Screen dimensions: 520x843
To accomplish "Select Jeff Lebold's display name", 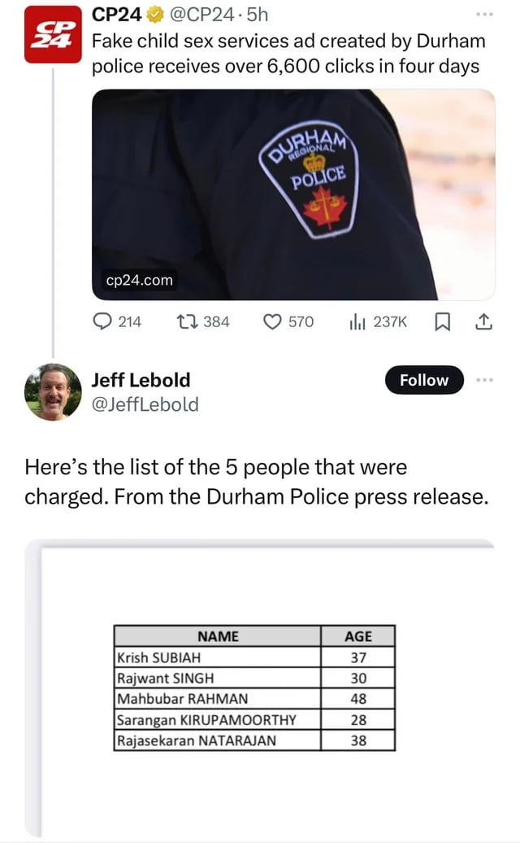I will click(140, 379).
